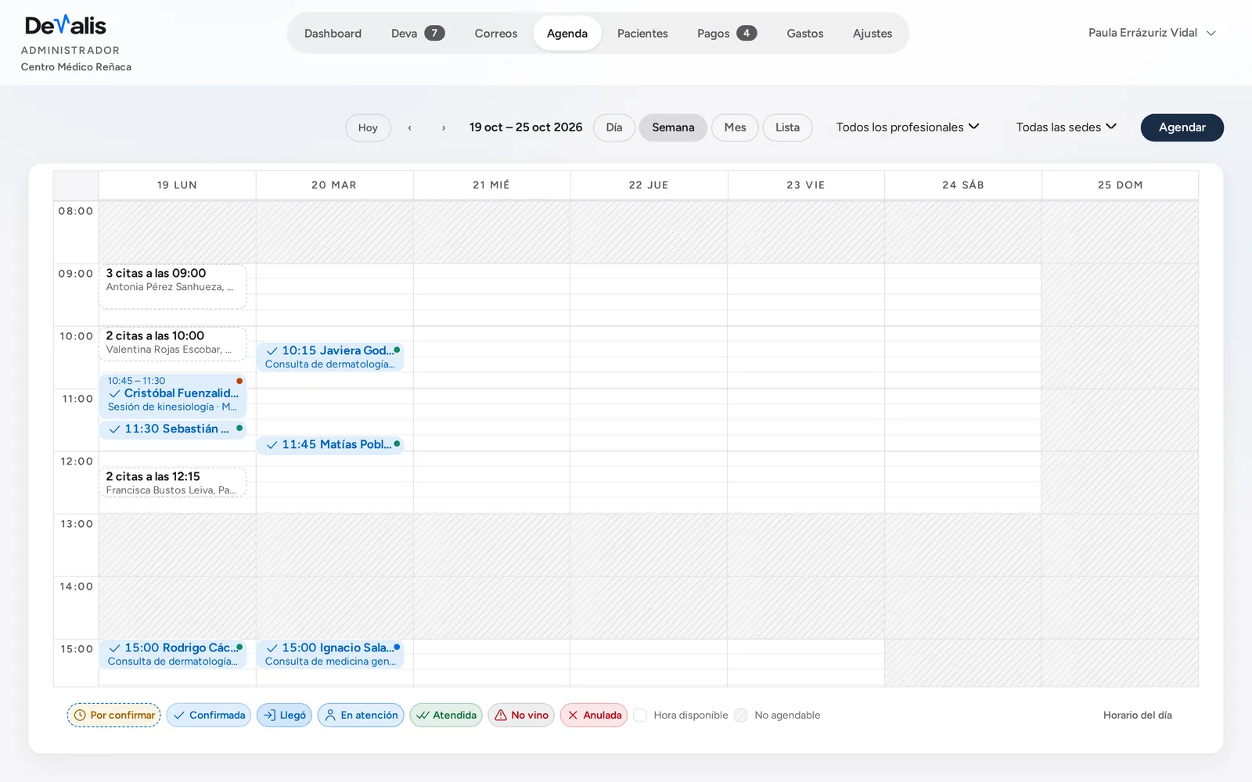Switch to Mes view
The image size is (1252, 782).
tap(735, 127)
